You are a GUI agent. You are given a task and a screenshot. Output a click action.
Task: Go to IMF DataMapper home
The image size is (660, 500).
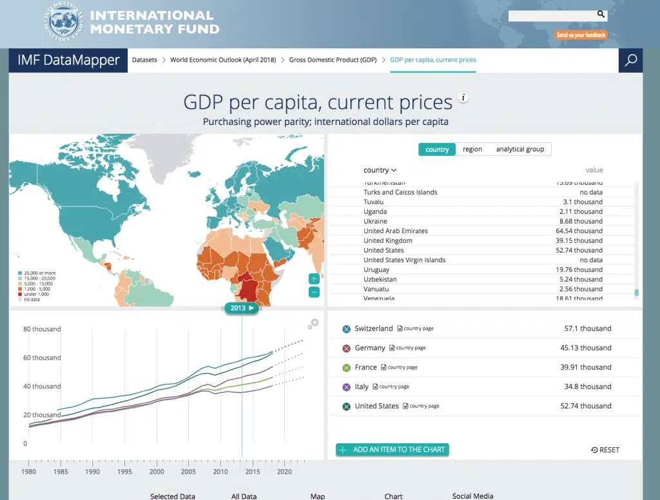click(68, 60)
